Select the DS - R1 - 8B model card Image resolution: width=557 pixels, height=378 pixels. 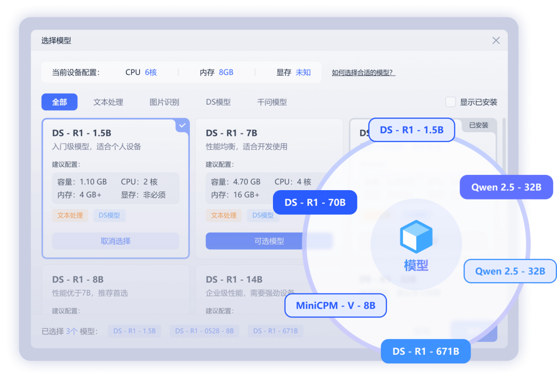[116, 291]
